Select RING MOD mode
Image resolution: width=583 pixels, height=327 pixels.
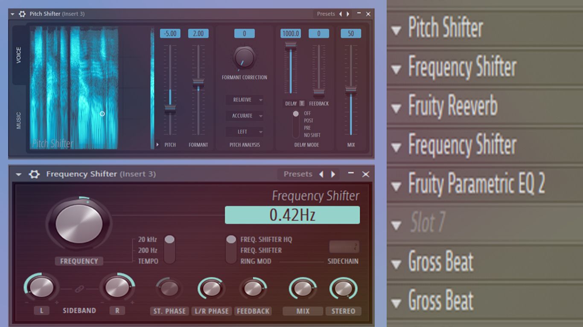(256, 261)
